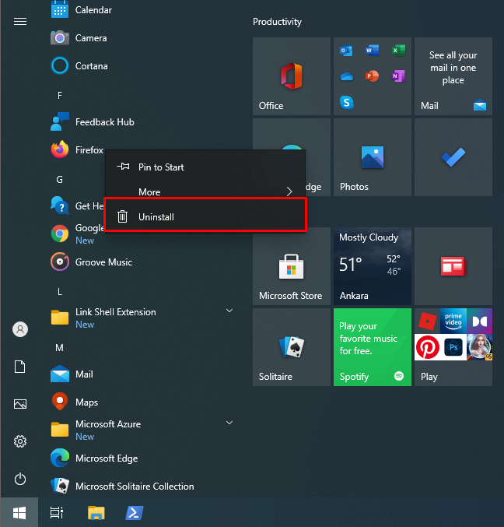The image size is (504, 527).
Task: Open Excel icon in Office folder tile
Action: tap(398, 51)
